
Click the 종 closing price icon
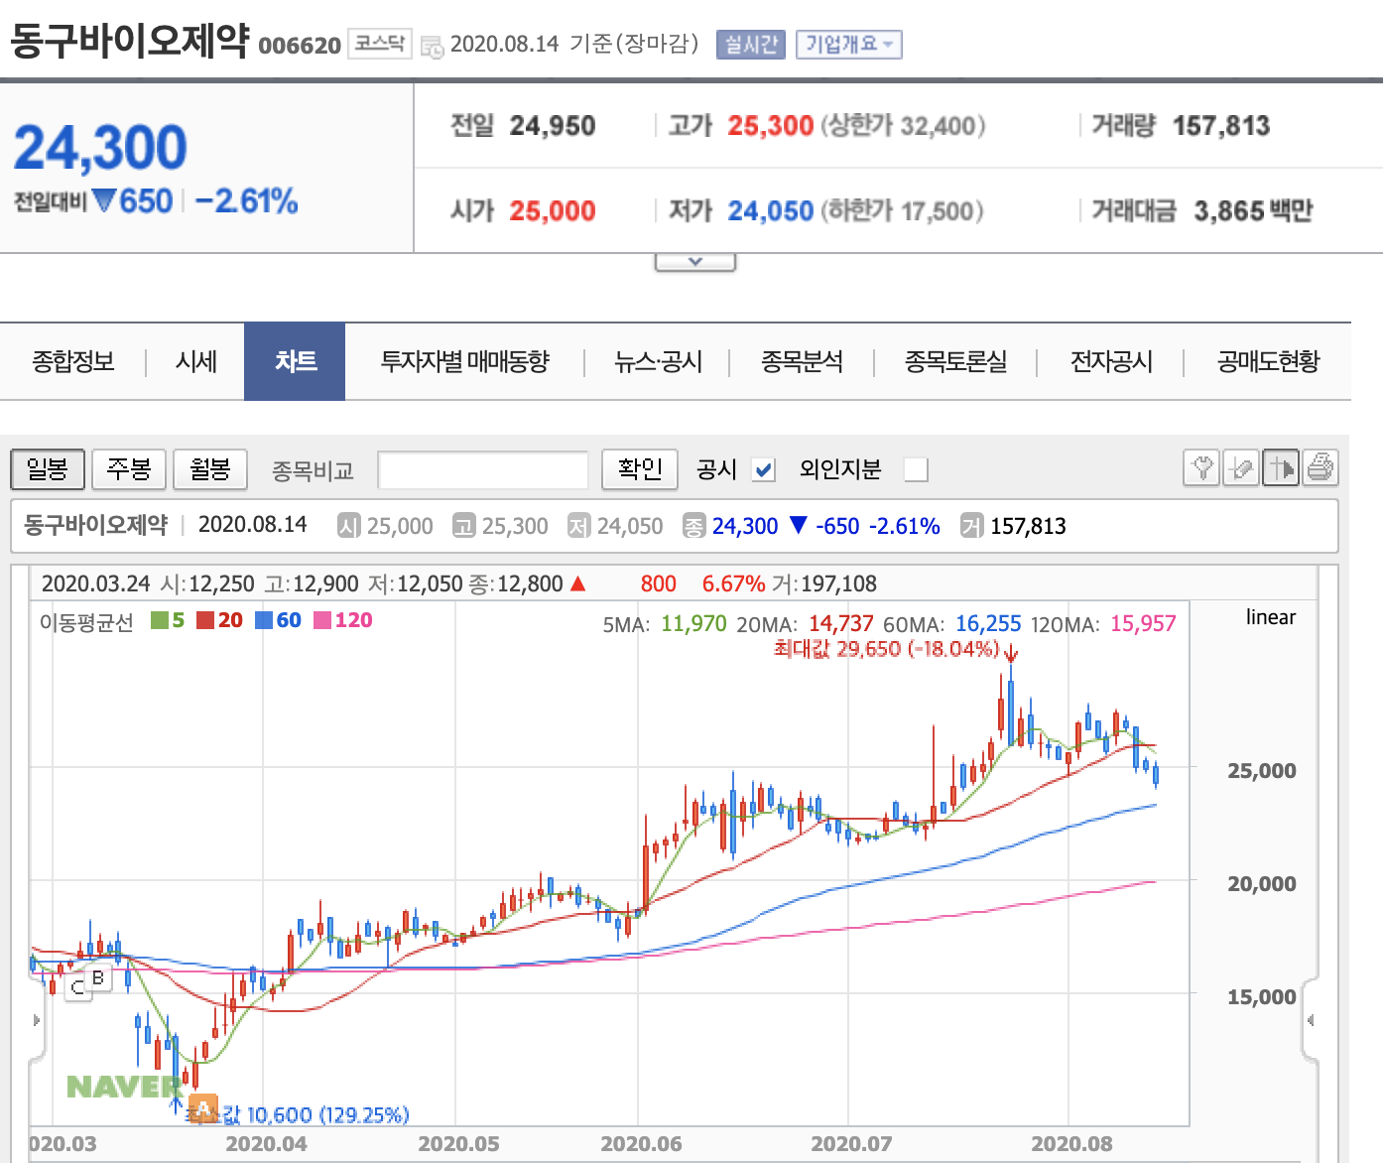click(693, 526)
